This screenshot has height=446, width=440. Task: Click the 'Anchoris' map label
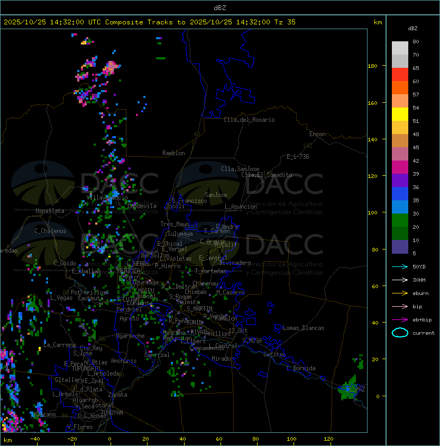(124, 361)
